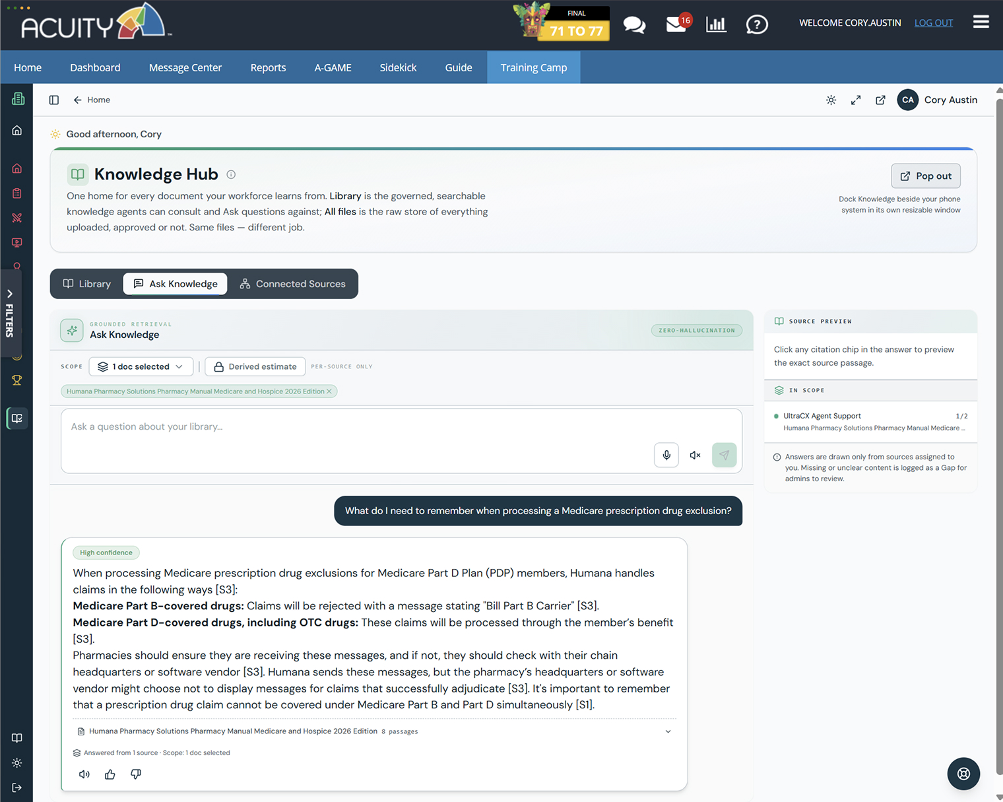Screen dimensions: 1003x802
Task: Open the gold trophy icon in sidebar
Action: pos(17,380)
